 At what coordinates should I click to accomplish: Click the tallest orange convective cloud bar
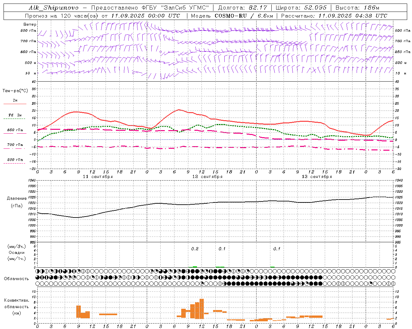point(201,309)
